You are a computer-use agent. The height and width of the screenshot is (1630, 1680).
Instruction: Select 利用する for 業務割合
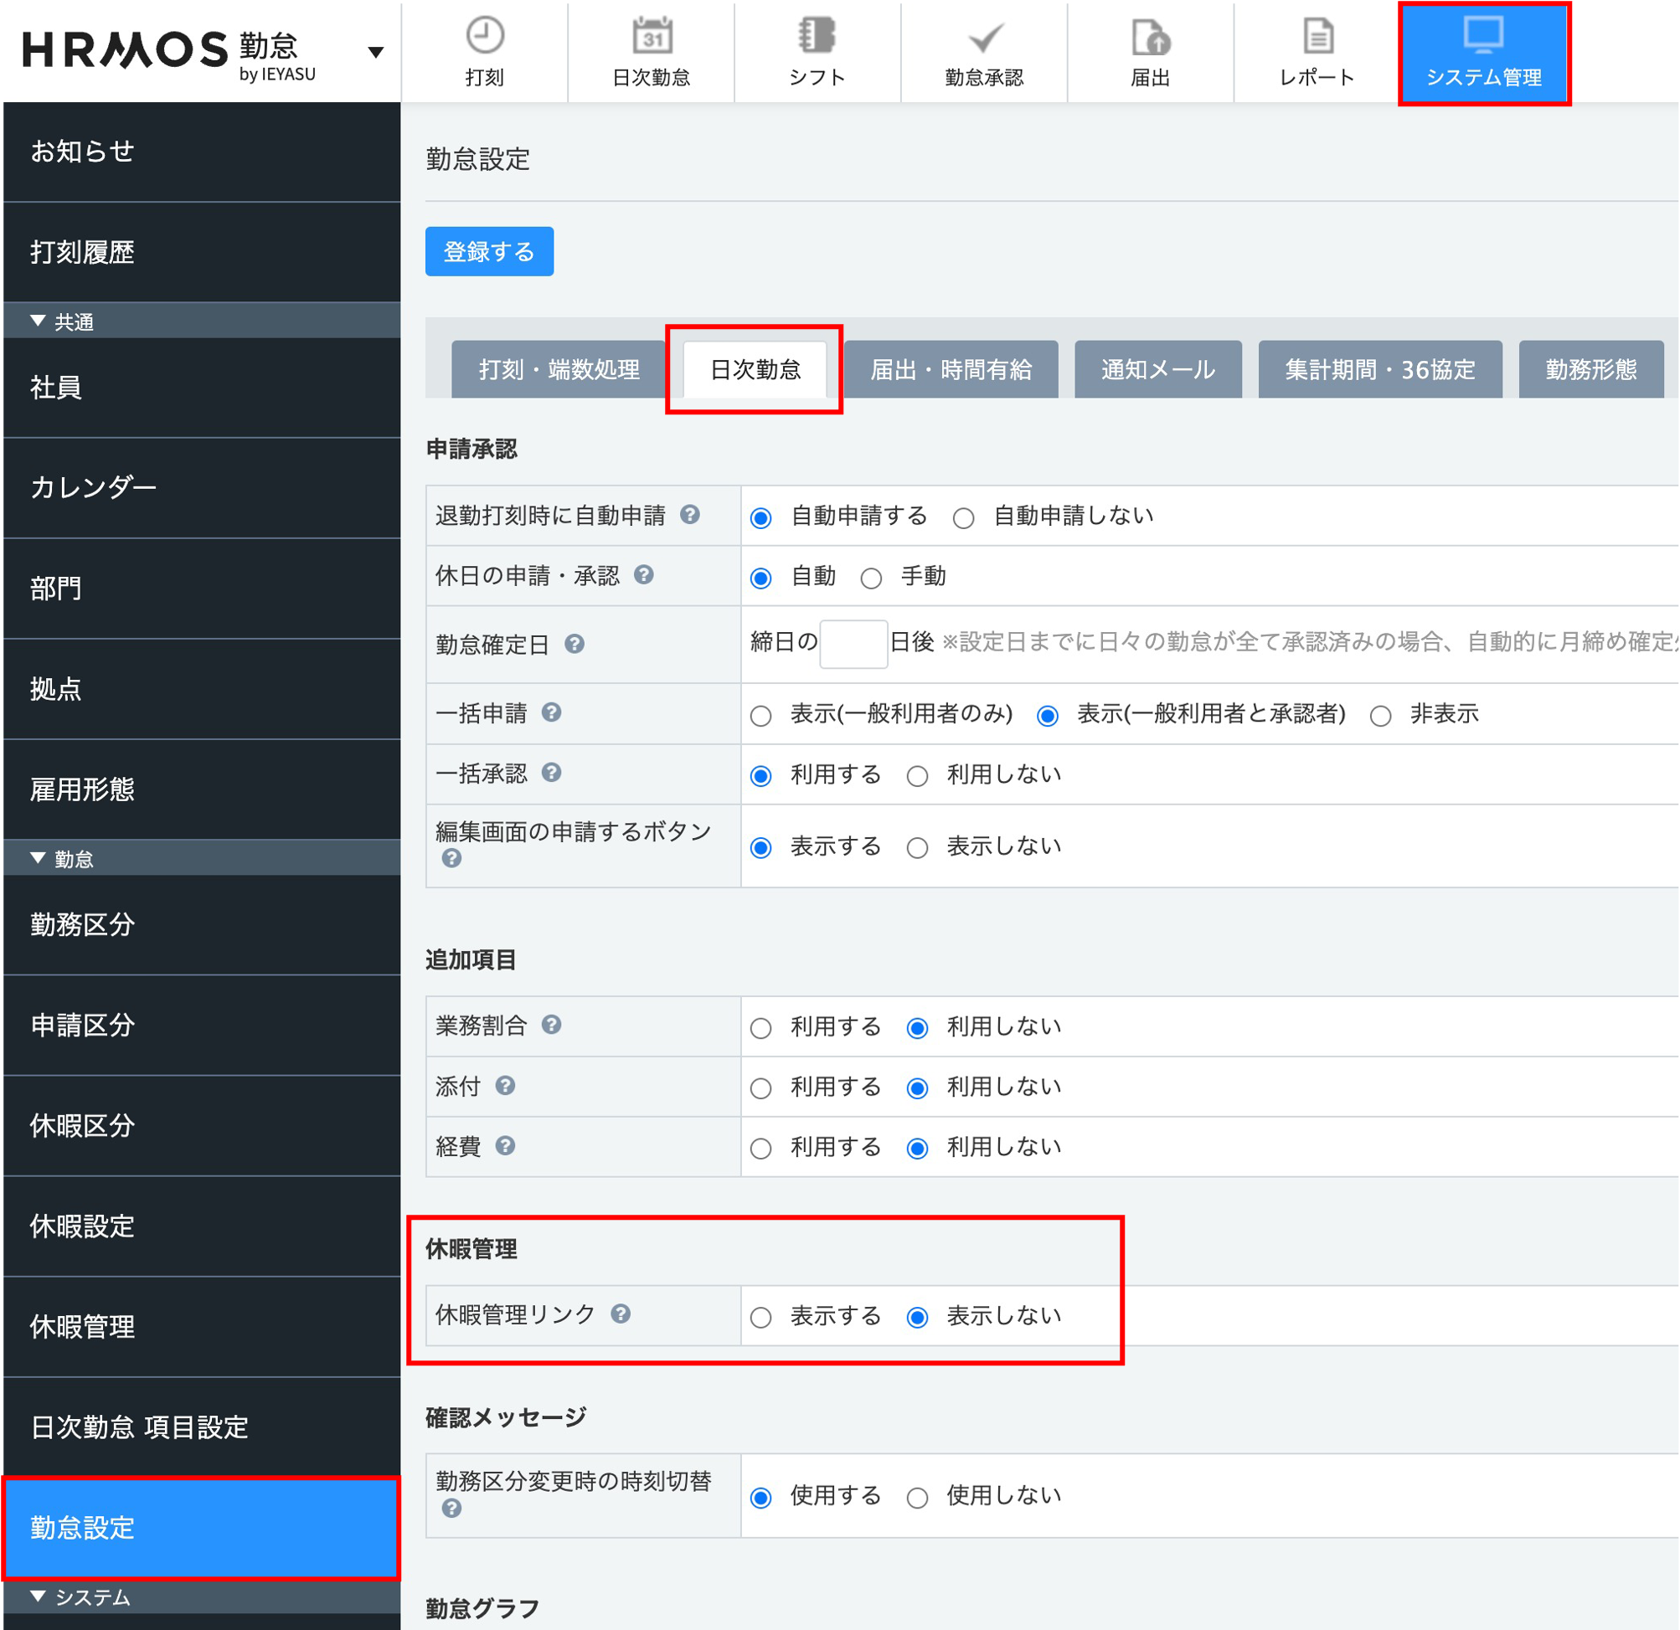[x=761, y=1027]
